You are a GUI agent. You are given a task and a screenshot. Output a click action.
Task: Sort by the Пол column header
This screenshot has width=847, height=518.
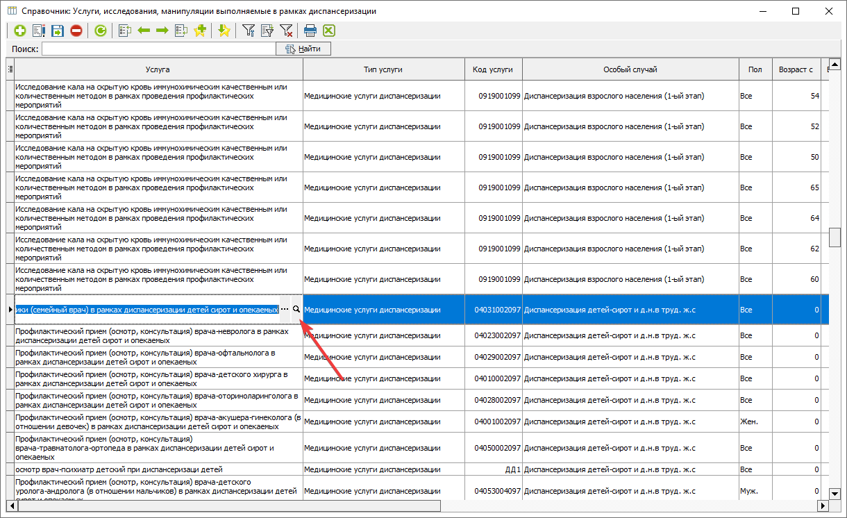[x=755, y=69]
